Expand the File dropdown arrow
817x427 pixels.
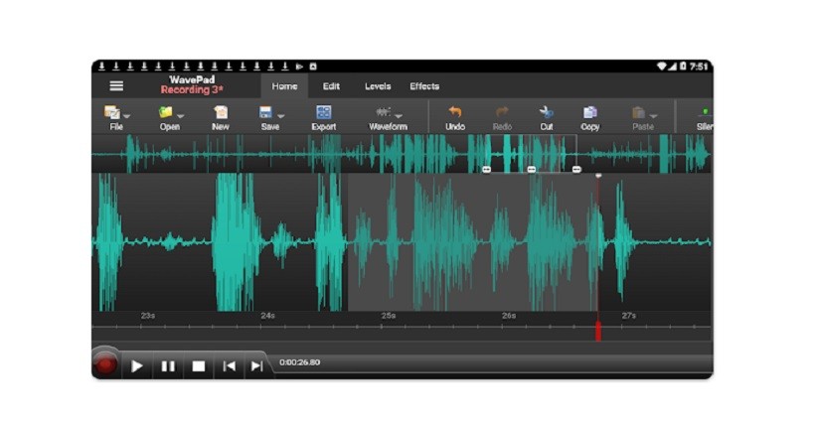click(x=126, y=116)
